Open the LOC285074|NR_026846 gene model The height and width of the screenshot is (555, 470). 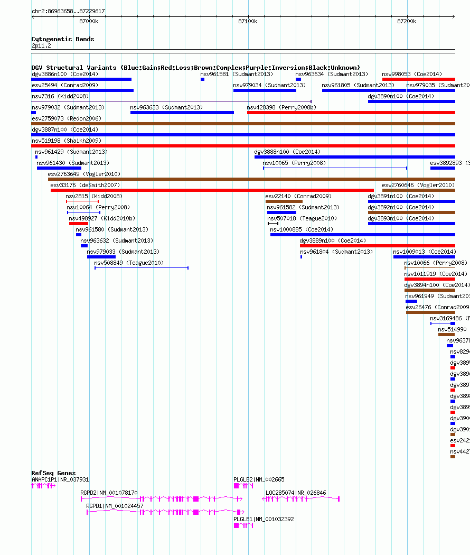coord(300,499)
